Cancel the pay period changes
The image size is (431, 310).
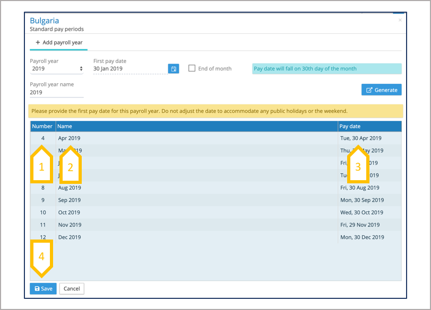[72, 289]
